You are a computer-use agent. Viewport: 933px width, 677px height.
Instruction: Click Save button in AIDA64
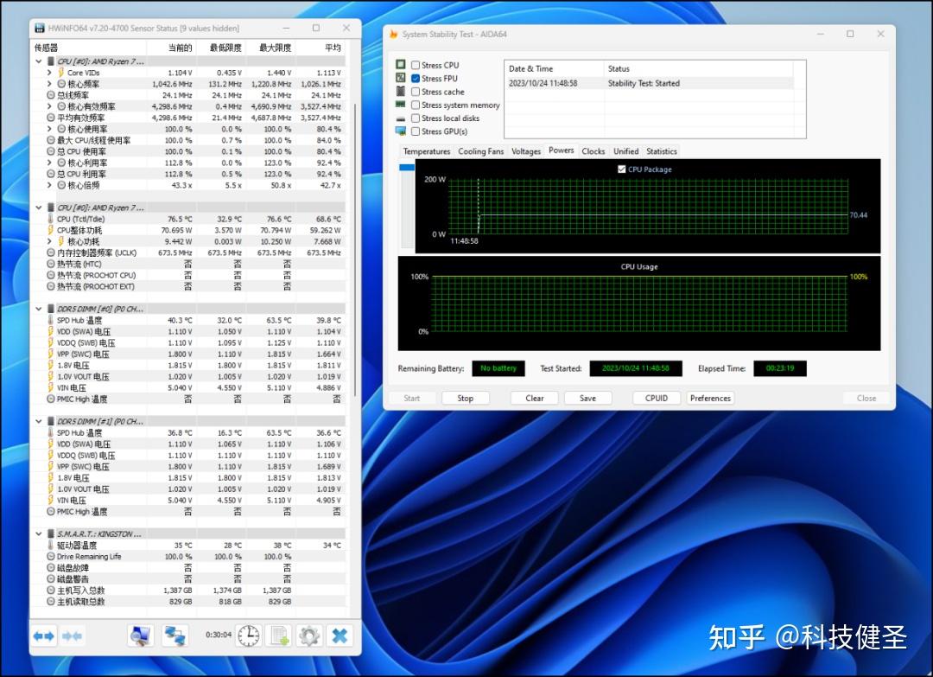pos(588,398)
